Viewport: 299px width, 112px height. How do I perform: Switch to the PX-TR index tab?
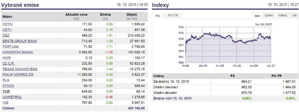173,16
